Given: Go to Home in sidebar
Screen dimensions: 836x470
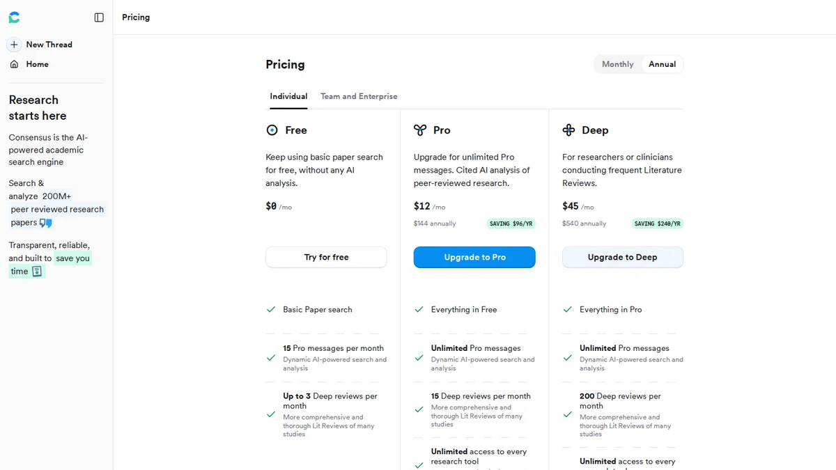Looking at the screenshot, I should click(x=37, y=64).
